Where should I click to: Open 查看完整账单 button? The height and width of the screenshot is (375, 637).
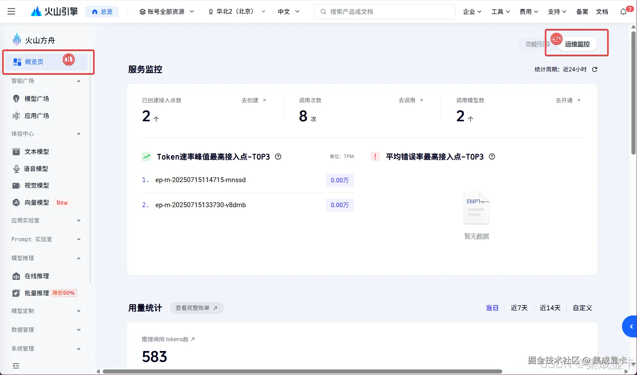pos(197,308)
